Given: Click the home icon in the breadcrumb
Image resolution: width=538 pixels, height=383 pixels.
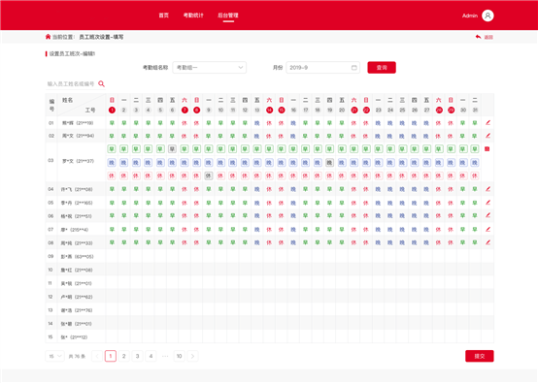Looking at the screenshot, I should [48, 37].
